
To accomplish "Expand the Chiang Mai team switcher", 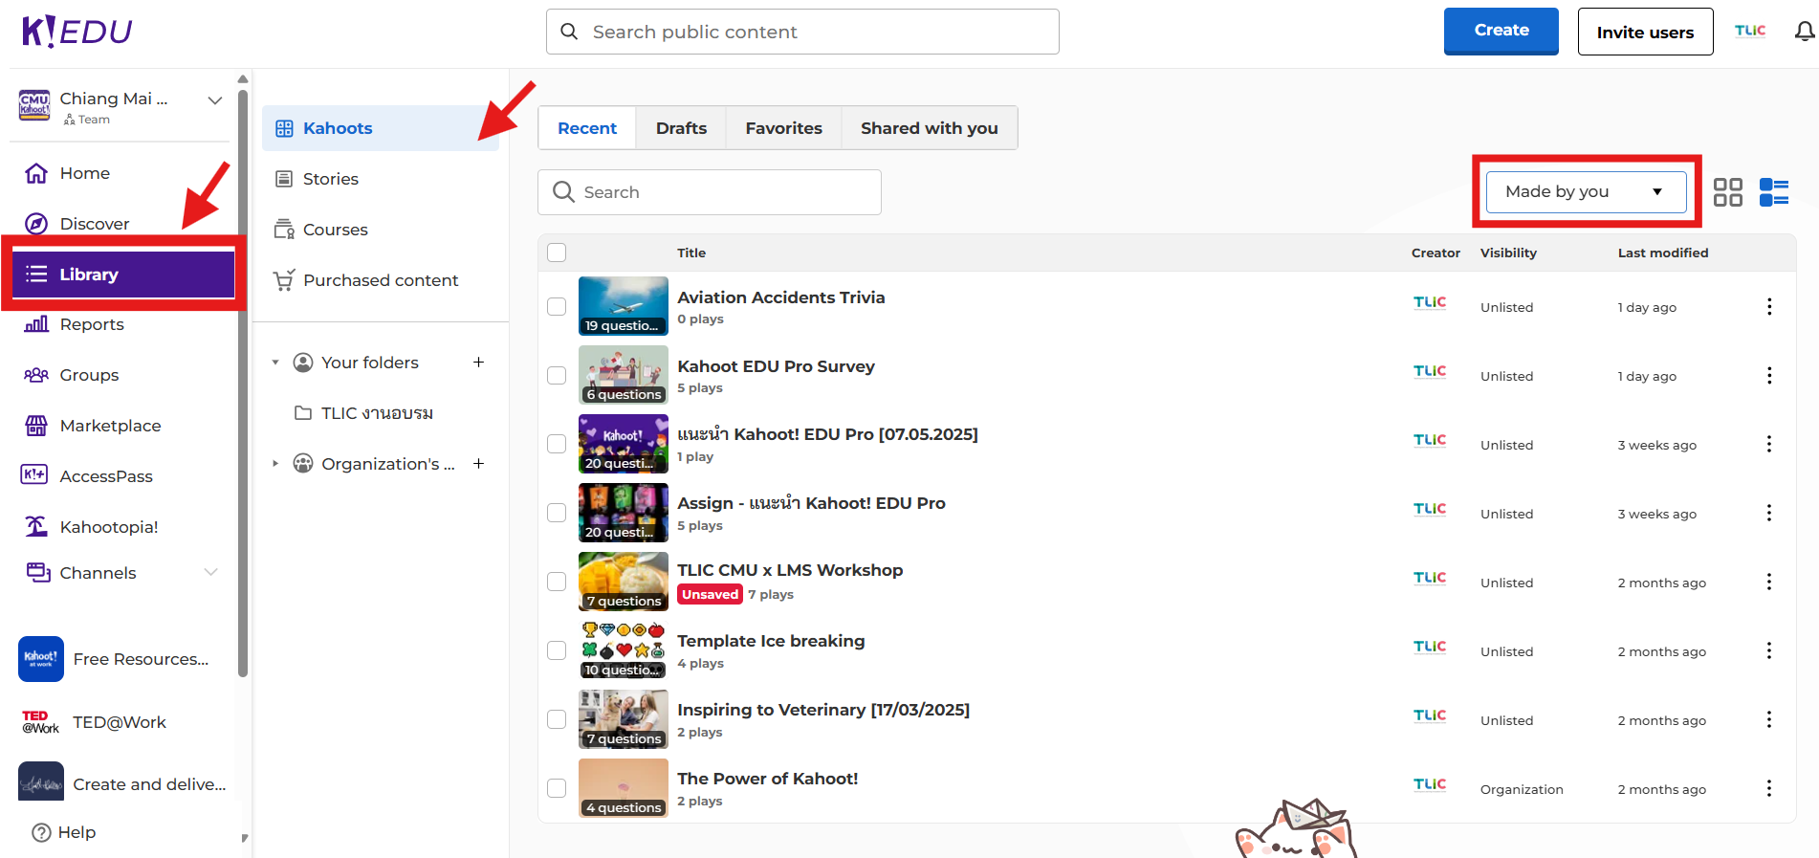I will (x=215, y=100).
